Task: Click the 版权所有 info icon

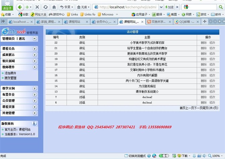Action: tap(34, 124)
